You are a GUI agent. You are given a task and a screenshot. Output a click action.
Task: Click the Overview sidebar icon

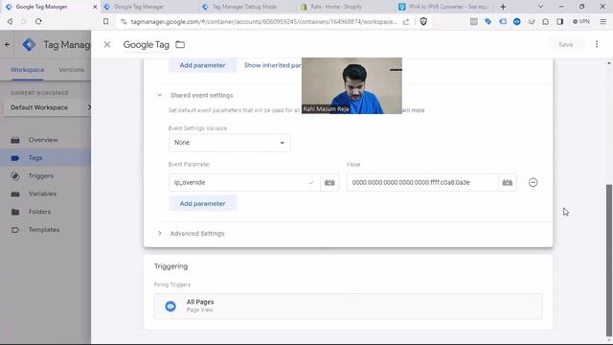coord(15,140)
